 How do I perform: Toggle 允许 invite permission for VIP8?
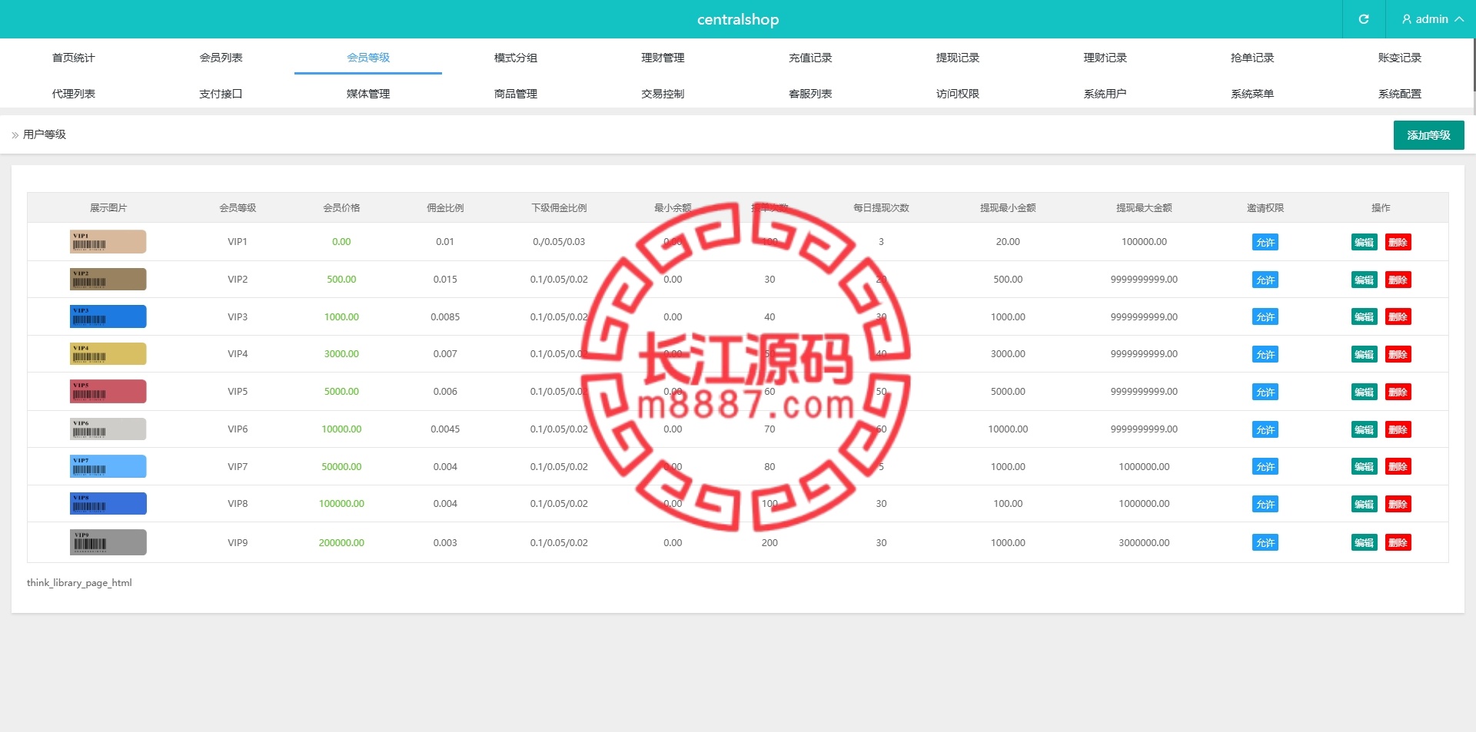point(1265,504)
